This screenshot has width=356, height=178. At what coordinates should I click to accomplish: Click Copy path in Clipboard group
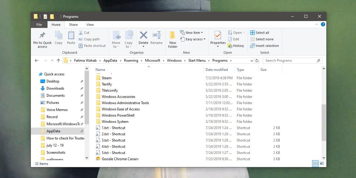pos(89,39)
